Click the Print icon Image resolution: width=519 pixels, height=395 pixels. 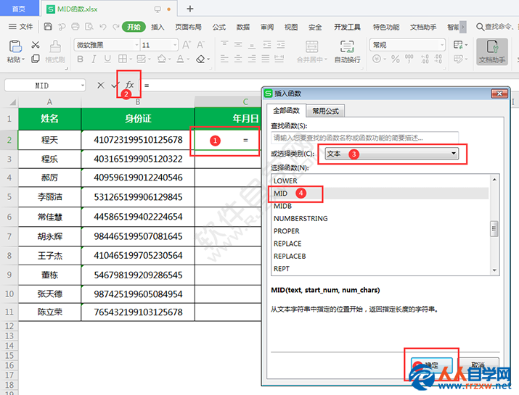pos(75,27)
